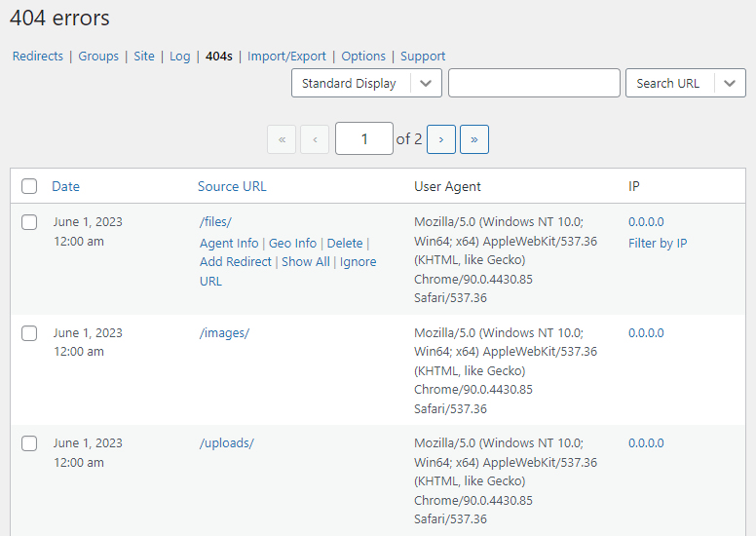This screenshot has width=756, height=536.
Task: Go to the Groups section
Action: click(x=98, y=57)
